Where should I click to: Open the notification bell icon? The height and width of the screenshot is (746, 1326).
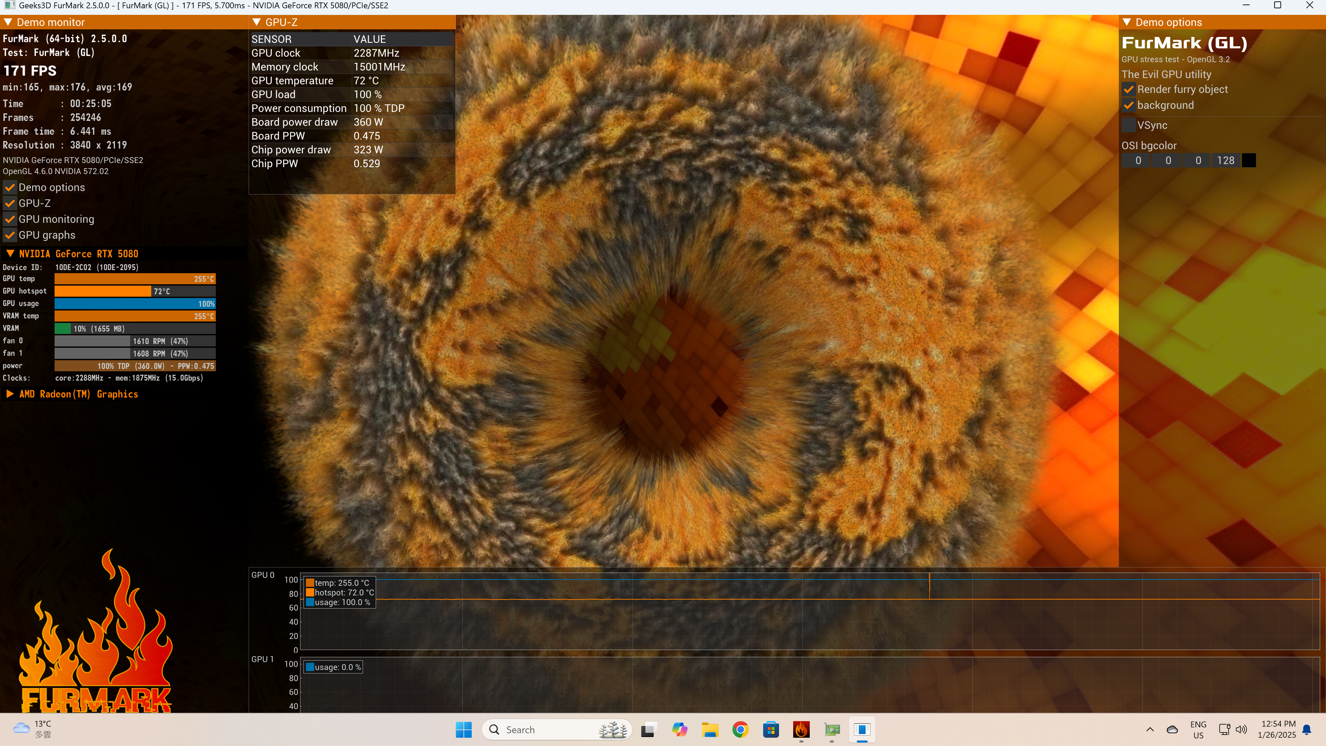click(x=1306, y=729)
